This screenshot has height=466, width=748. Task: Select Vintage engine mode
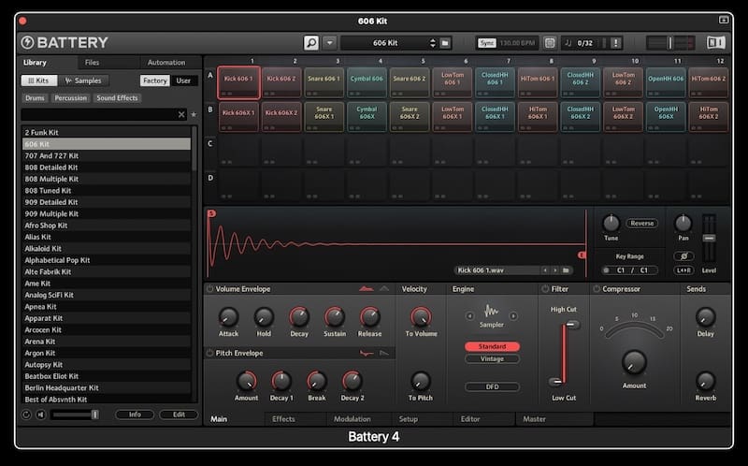pyautogui.click(x=492, y=359)
